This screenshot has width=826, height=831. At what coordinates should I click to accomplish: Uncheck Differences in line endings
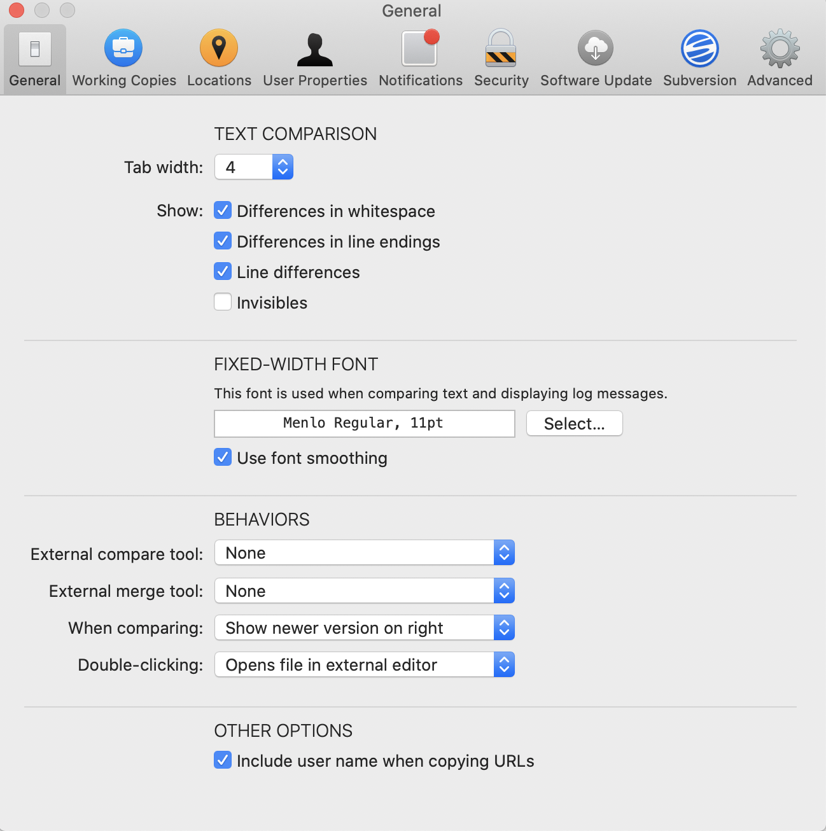click(223, 241)
